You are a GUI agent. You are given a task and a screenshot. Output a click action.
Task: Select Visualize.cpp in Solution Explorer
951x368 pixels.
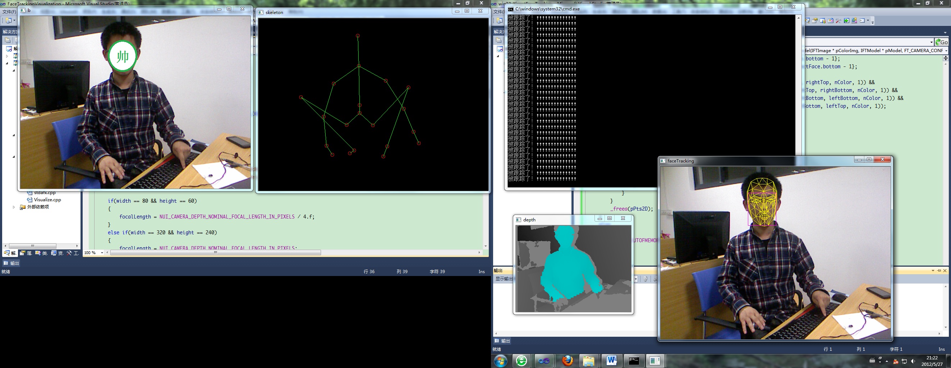[x=47, y=200]
